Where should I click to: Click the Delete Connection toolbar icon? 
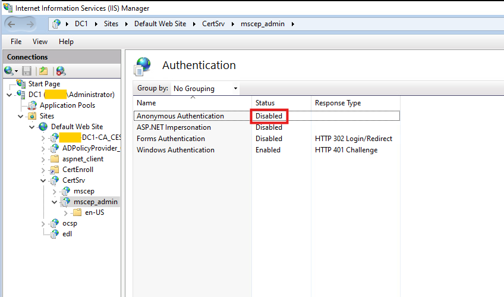pos(60,71)
